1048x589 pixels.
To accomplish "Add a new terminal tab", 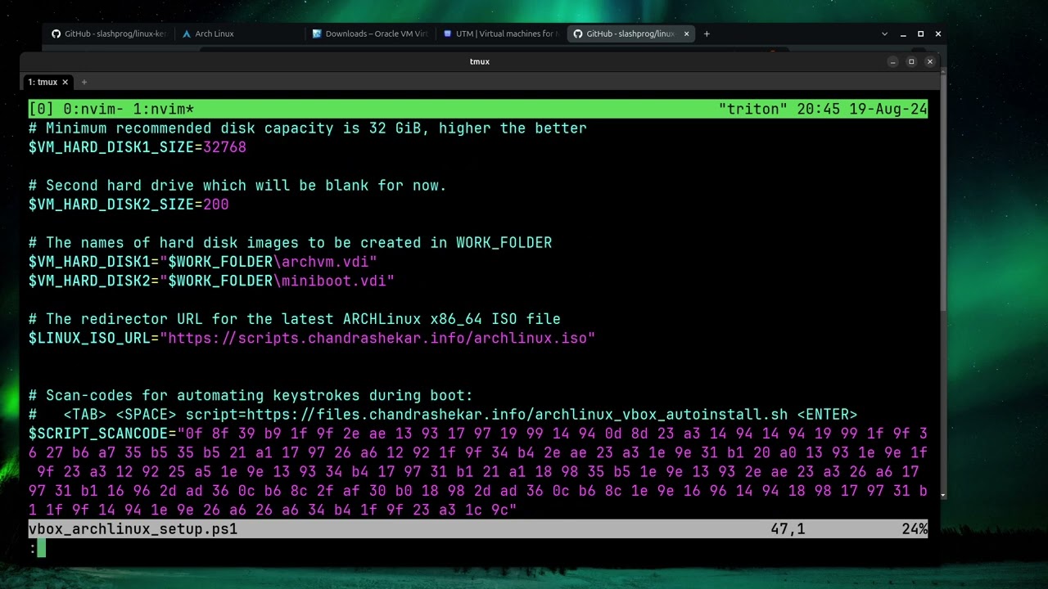I will [84, 82].
